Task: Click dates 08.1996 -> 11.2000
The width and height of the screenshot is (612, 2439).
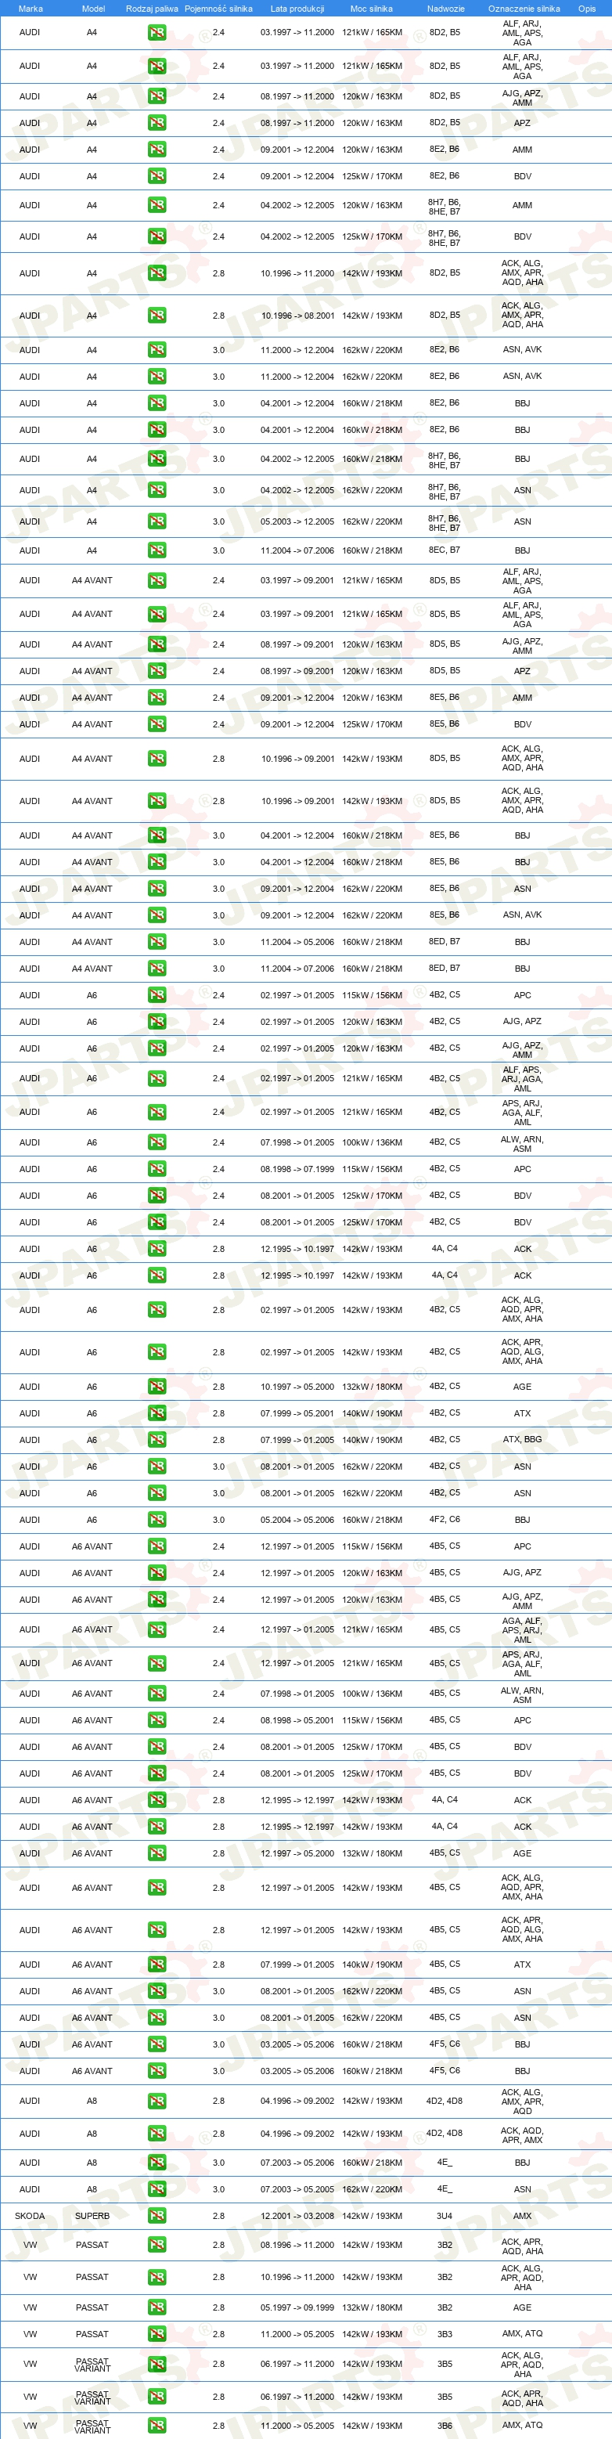Action: pos(297,2245)
